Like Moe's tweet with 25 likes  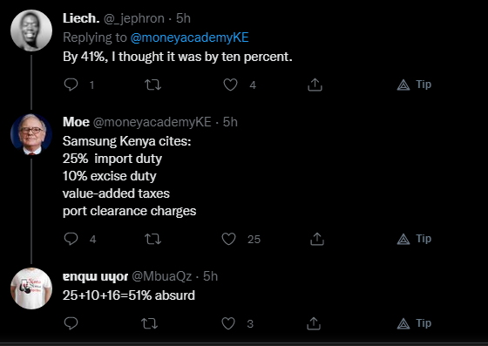228,239
